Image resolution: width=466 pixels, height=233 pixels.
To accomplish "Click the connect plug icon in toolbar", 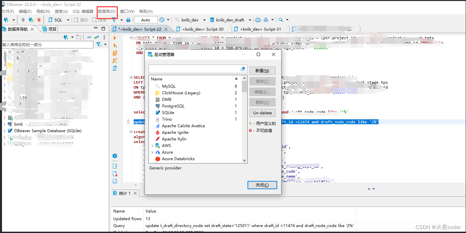I will tap(23, 20).
